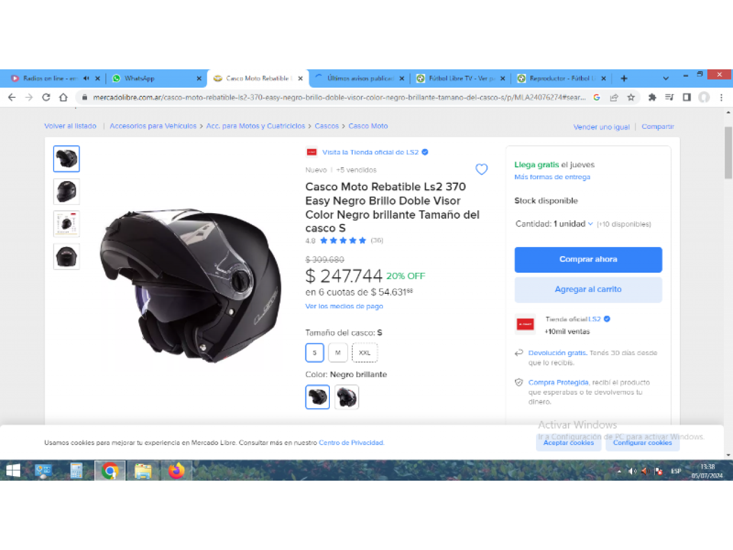Expand the browser tab search chevron
The width and height of the screenshot is (733, 550).
[665, 78]
